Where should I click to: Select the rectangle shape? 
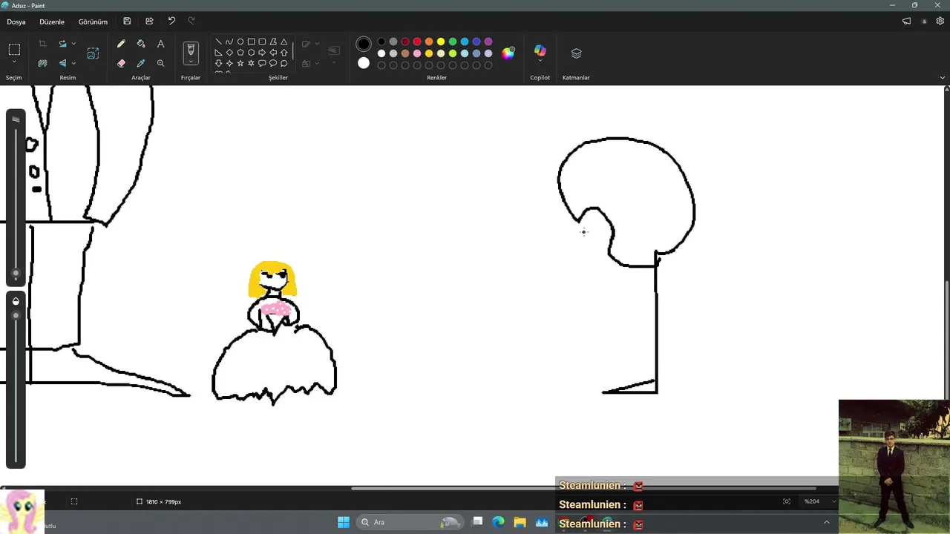[252, 42]
